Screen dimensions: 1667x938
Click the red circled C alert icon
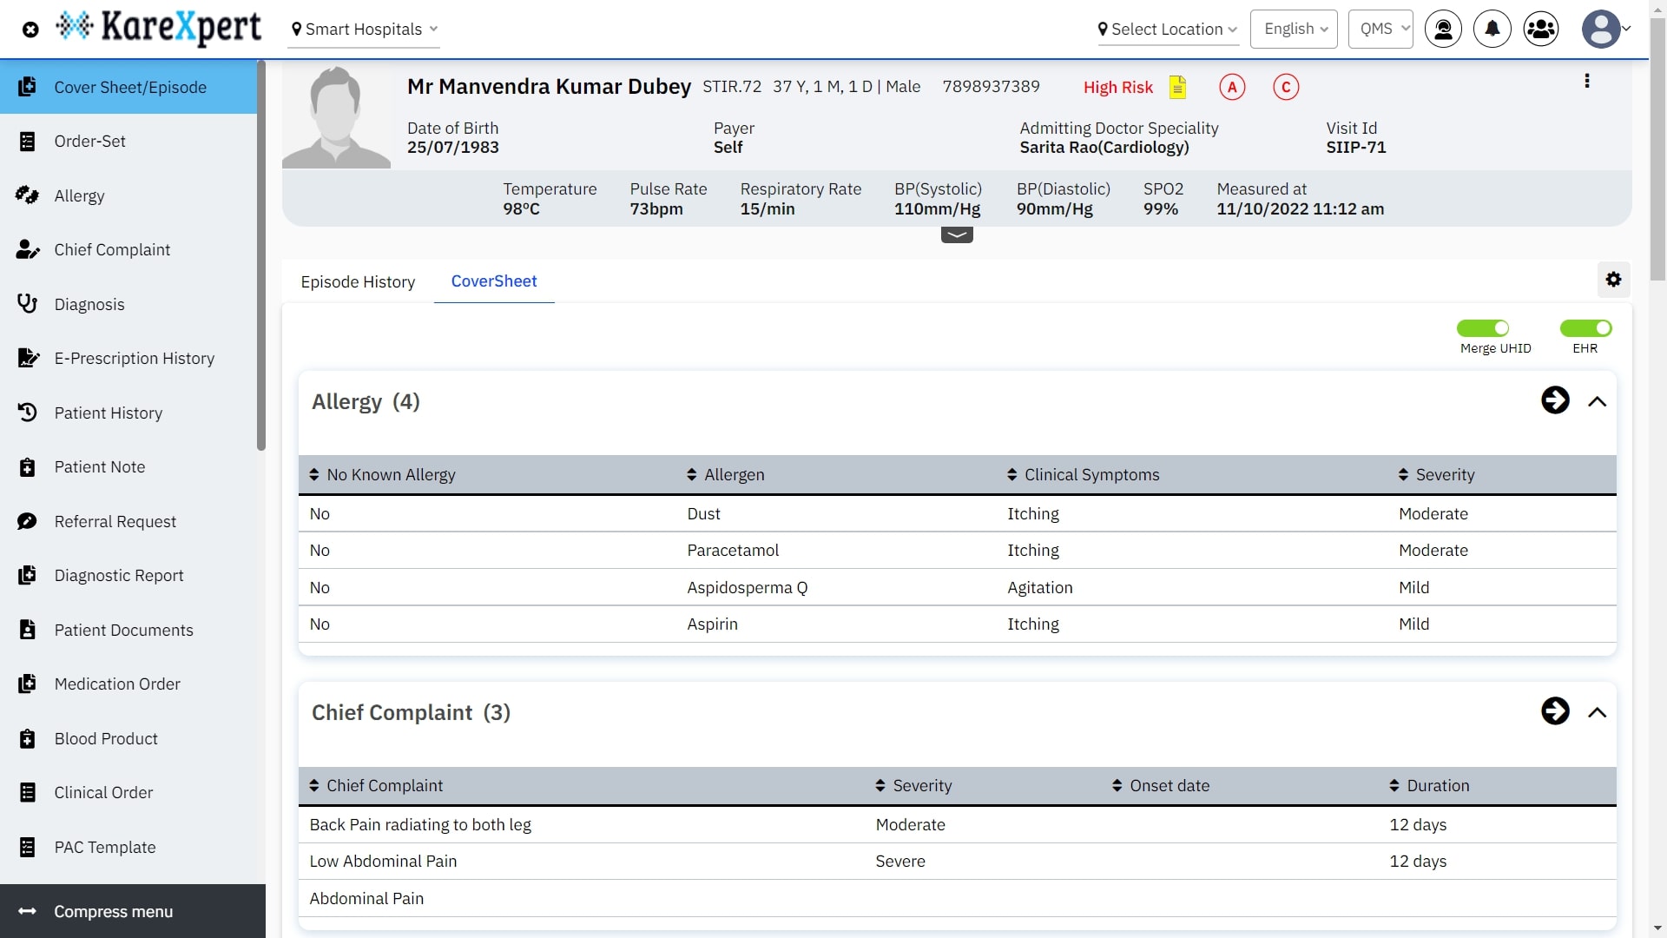point(1286,87)
